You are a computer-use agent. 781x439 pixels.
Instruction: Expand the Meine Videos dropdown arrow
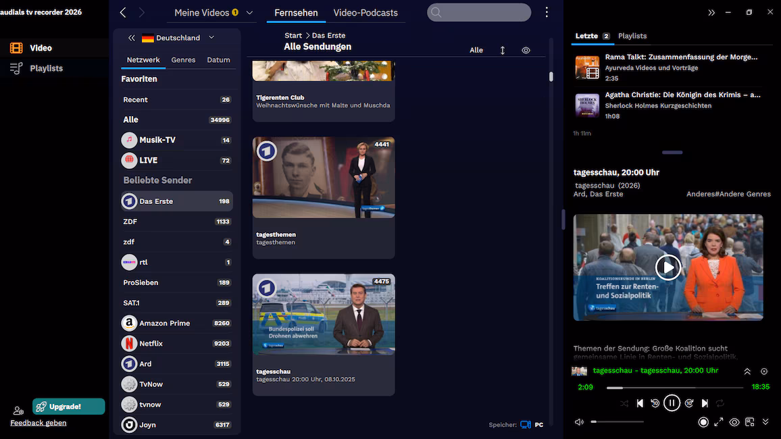(249, 13)
